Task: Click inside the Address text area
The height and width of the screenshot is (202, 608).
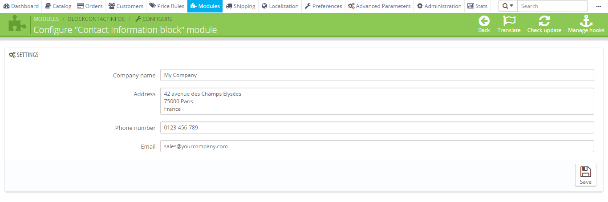Action: (377, 101)
